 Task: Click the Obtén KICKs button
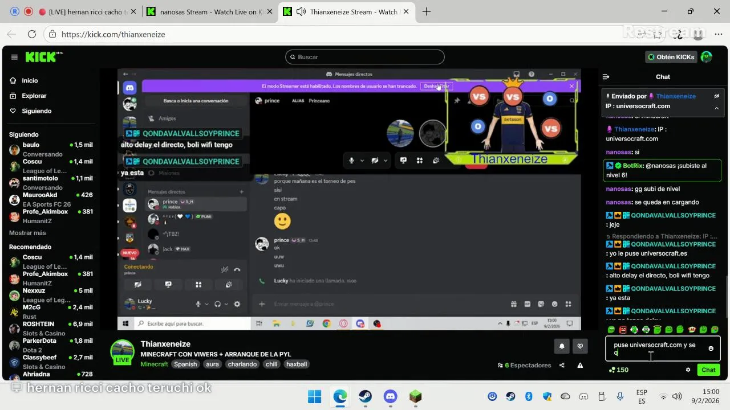coord(671,57)
